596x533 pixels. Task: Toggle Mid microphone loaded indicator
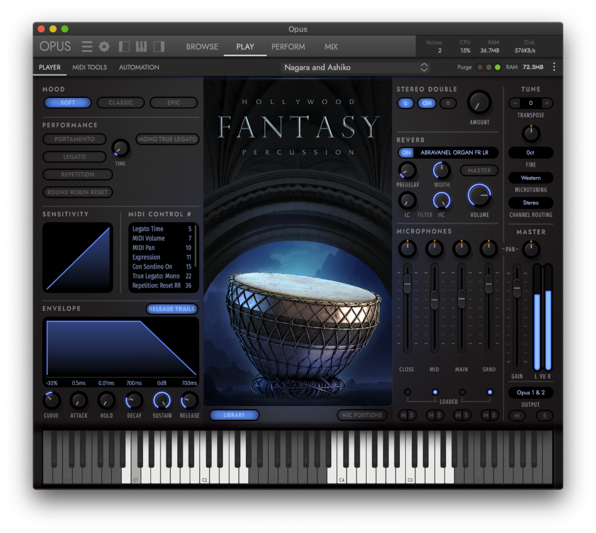[x=435, y=392]
